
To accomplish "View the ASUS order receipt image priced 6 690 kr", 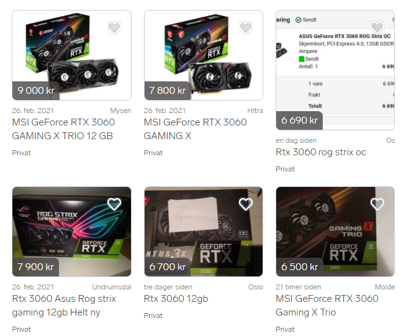I will 335,70.
